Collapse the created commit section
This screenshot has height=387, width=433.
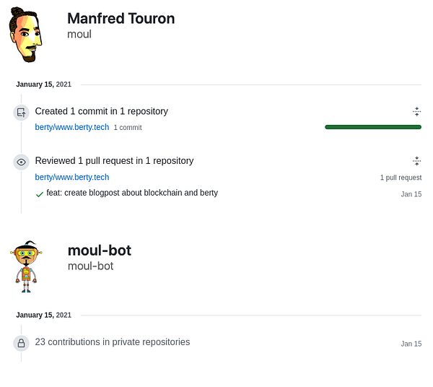pos(416,111)
